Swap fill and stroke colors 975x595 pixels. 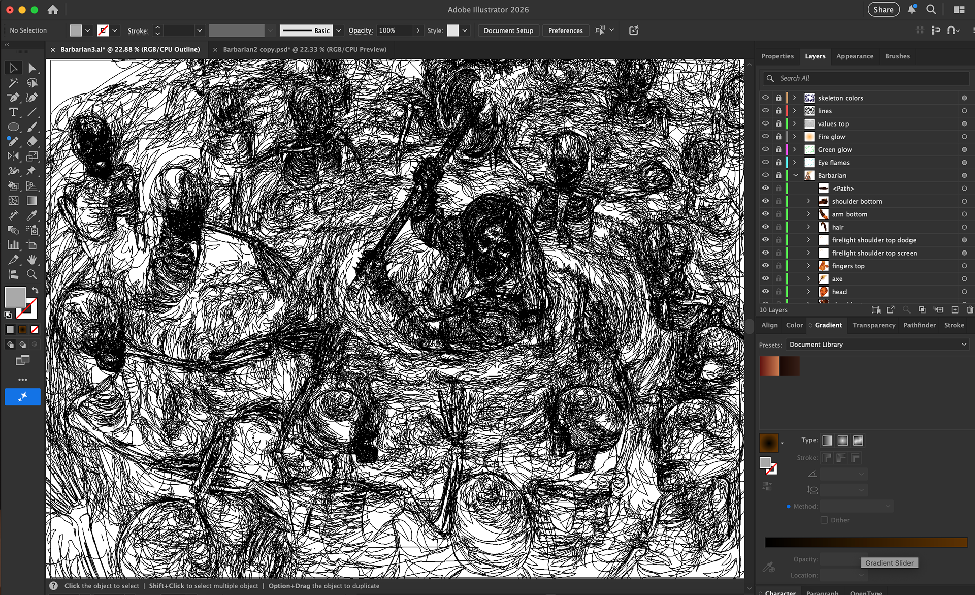(x=35, y=290)
